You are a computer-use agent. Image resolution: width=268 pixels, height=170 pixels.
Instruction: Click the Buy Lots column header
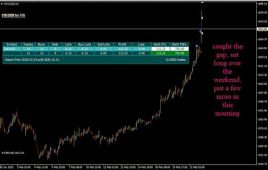[x=84, y=45]
